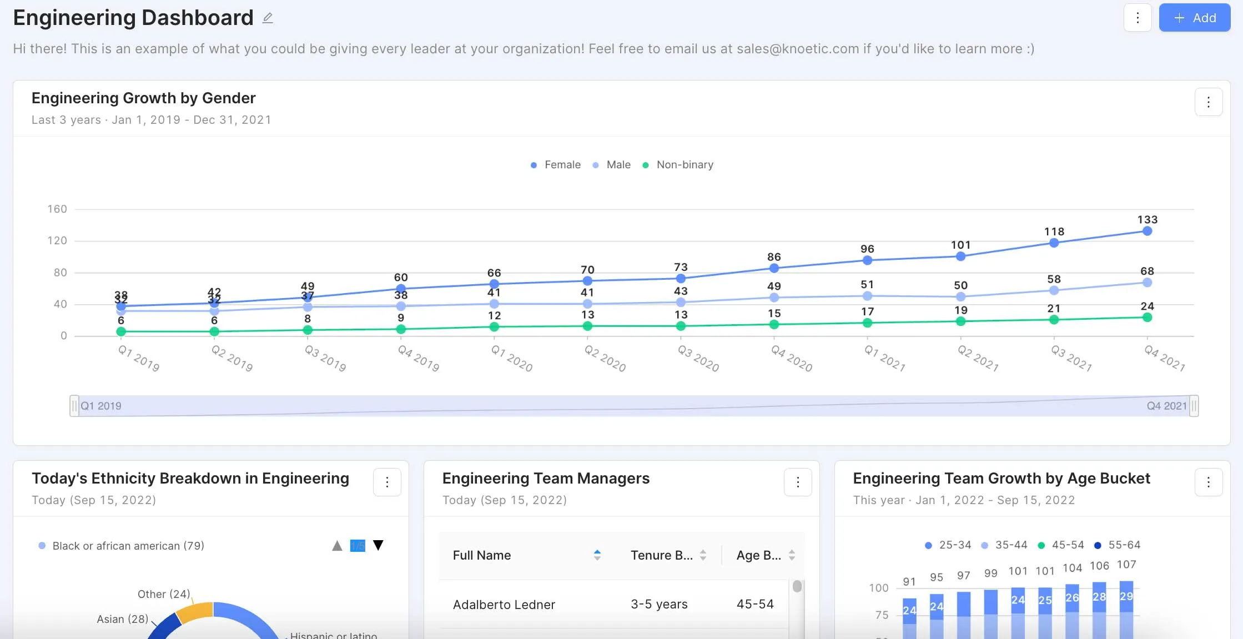Open the three-dot menu on Age Bucket chart
The height and width of the screenshot is (639, 1243).
click(1209, 482)
